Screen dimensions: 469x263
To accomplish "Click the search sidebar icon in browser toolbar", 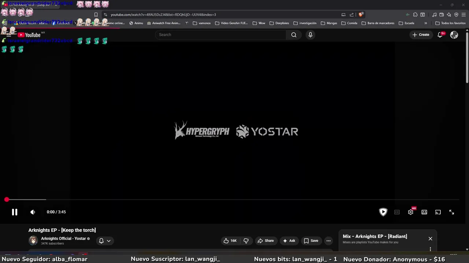I will (x=422, y=15).
